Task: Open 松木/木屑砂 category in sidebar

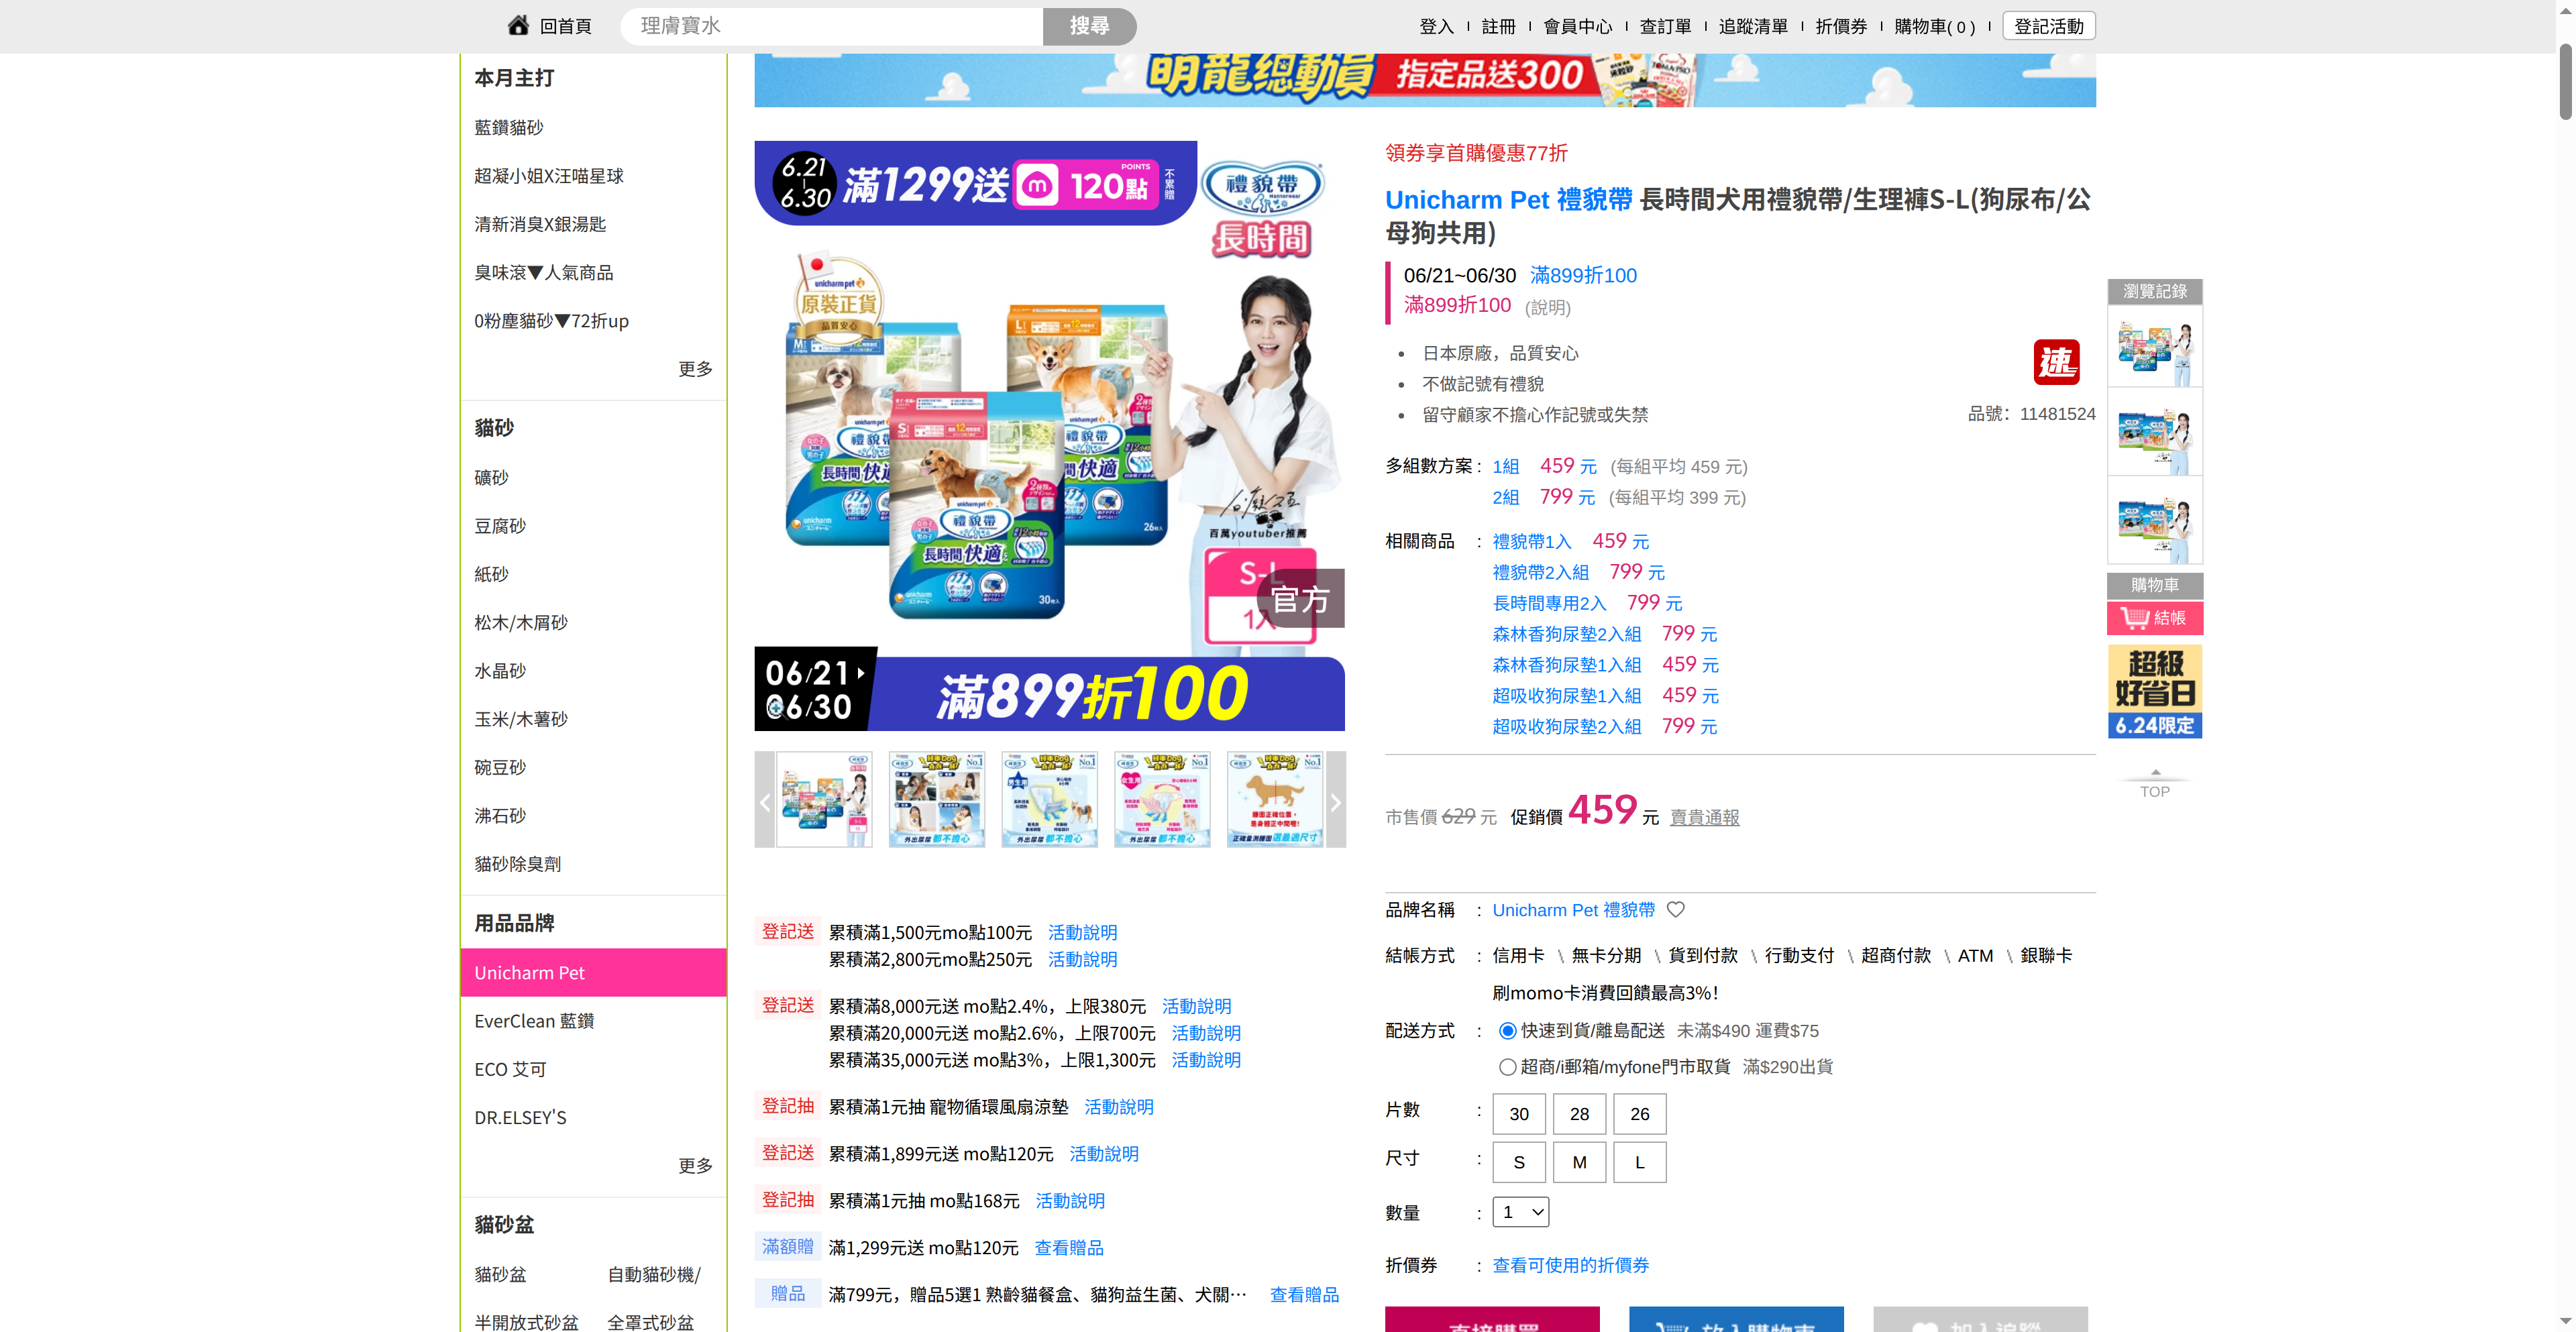Action: coord(521,622)
